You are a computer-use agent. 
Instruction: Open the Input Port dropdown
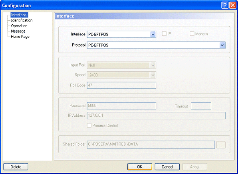[153, 65]
